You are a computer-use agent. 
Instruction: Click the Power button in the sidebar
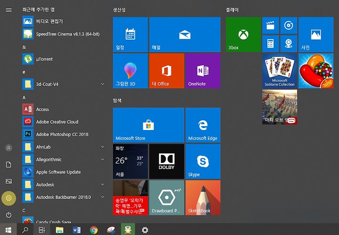click(x=8, y=215)
